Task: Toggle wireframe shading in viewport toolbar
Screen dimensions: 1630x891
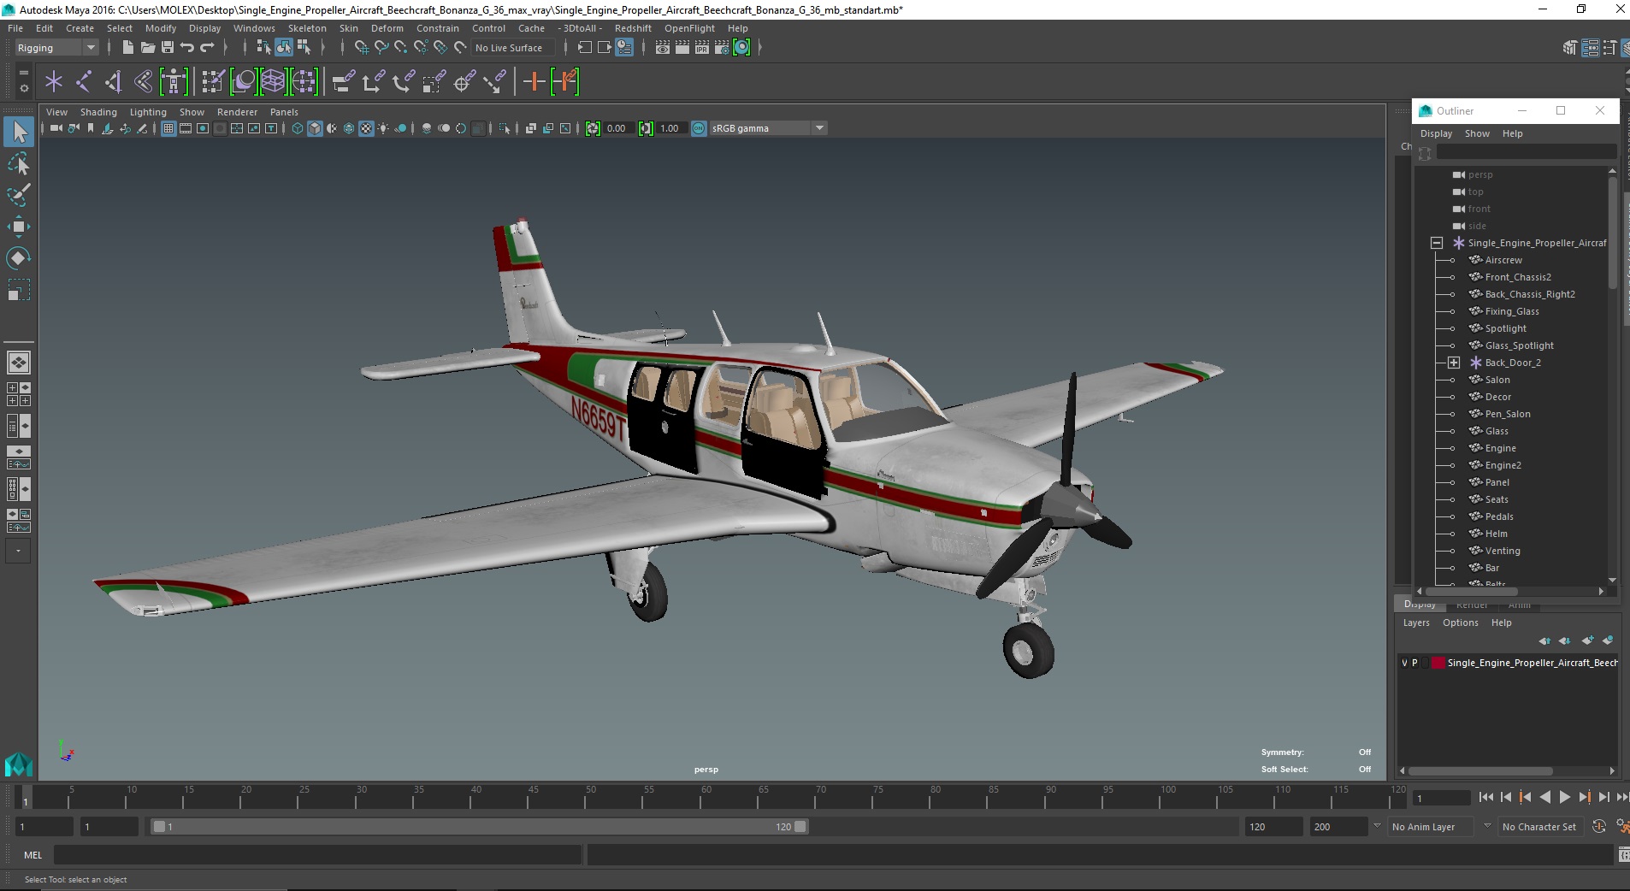Action: click(x=298, y=128)
